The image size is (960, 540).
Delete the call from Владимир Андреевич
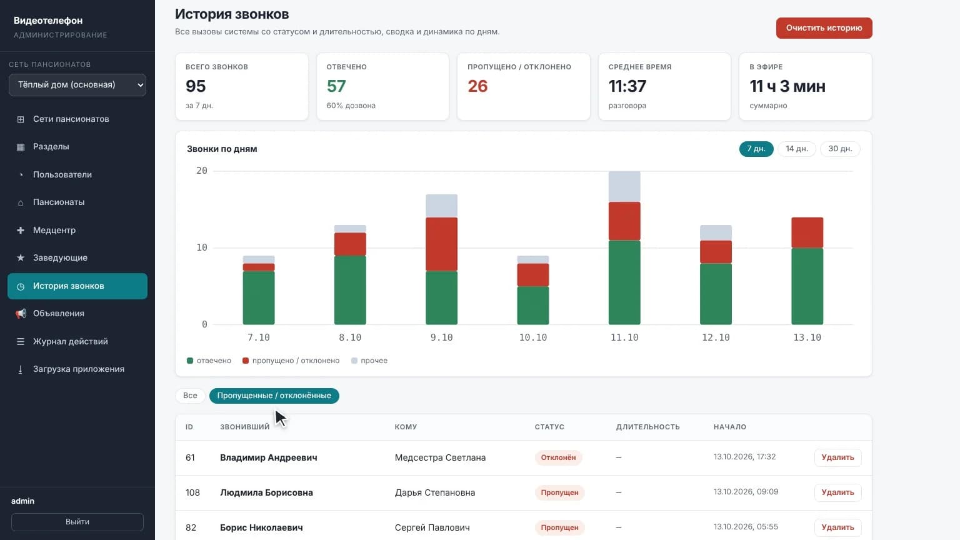point(837,457)
